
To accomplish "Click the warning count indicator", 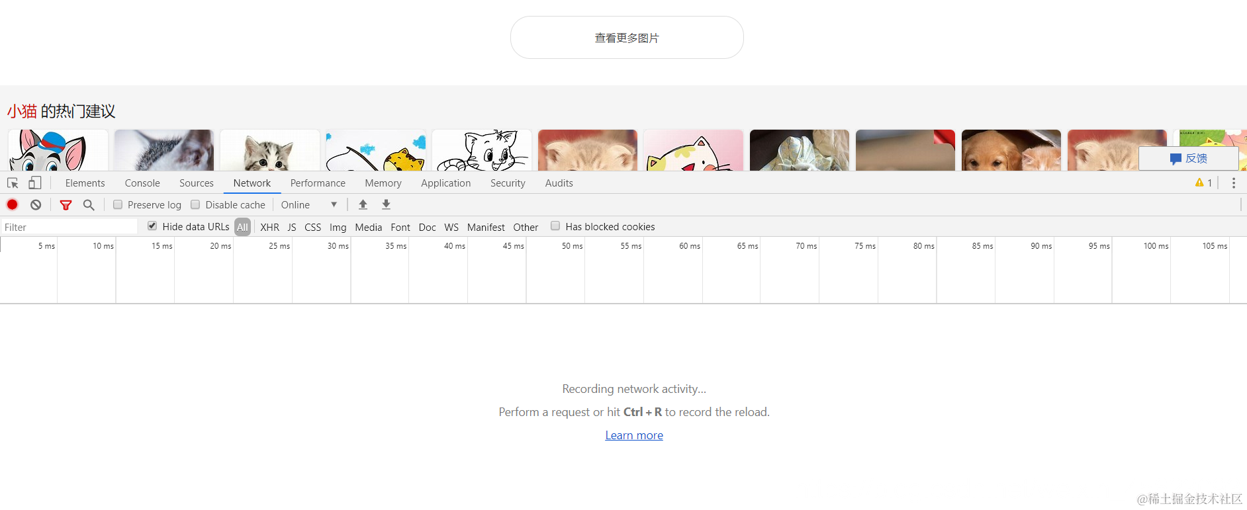I will (1203, 183).
